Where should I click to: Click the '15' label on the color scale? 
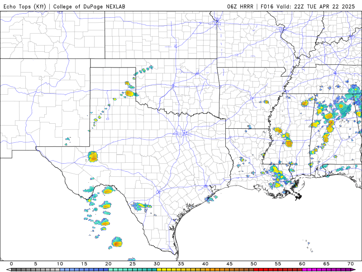84,264
